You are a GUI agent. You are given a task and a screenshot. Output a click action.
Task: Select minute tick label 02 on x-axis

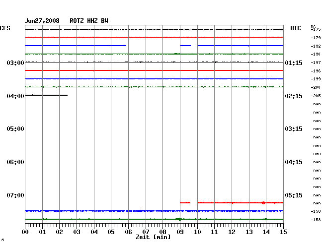coord(59,232)
